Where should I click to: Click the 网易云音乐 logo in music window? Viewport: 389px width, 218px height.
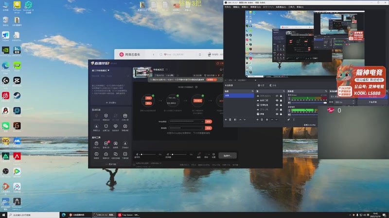122,54
